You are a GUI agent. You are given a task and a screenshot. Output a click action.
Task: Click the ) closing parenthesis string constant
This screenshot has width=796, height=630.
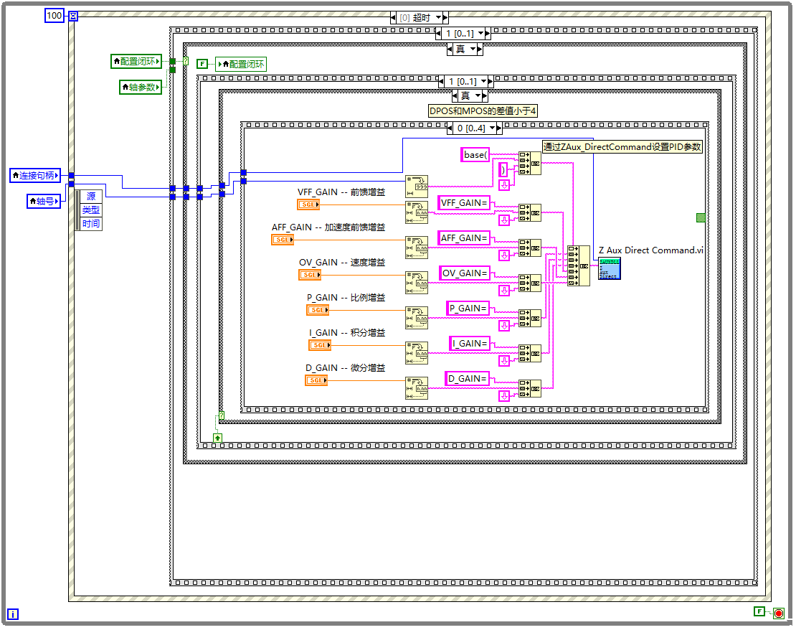(x=503, y=169)
